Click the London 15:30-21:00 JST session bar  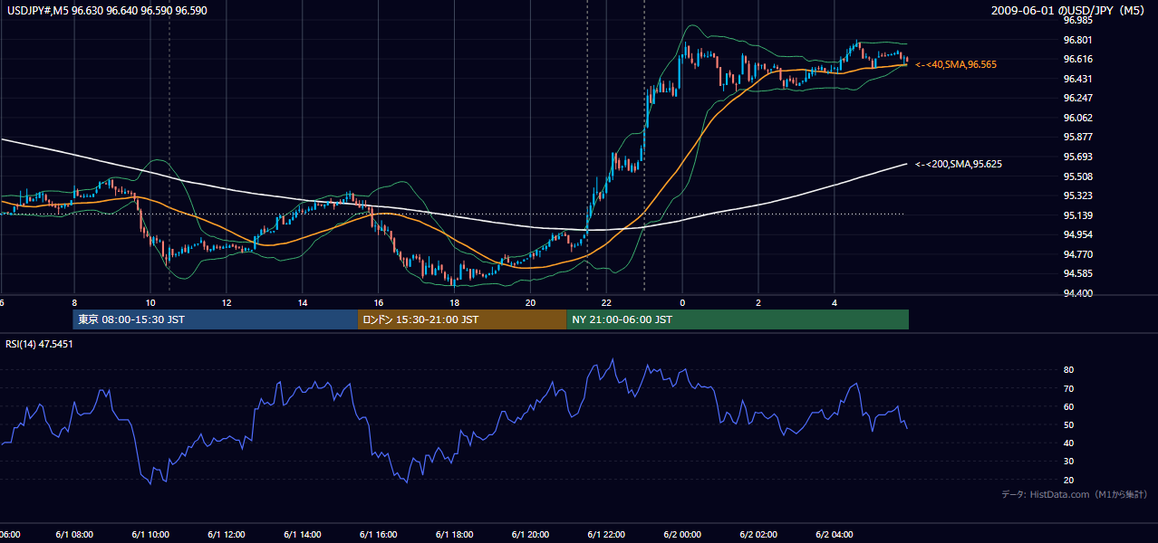462,319
